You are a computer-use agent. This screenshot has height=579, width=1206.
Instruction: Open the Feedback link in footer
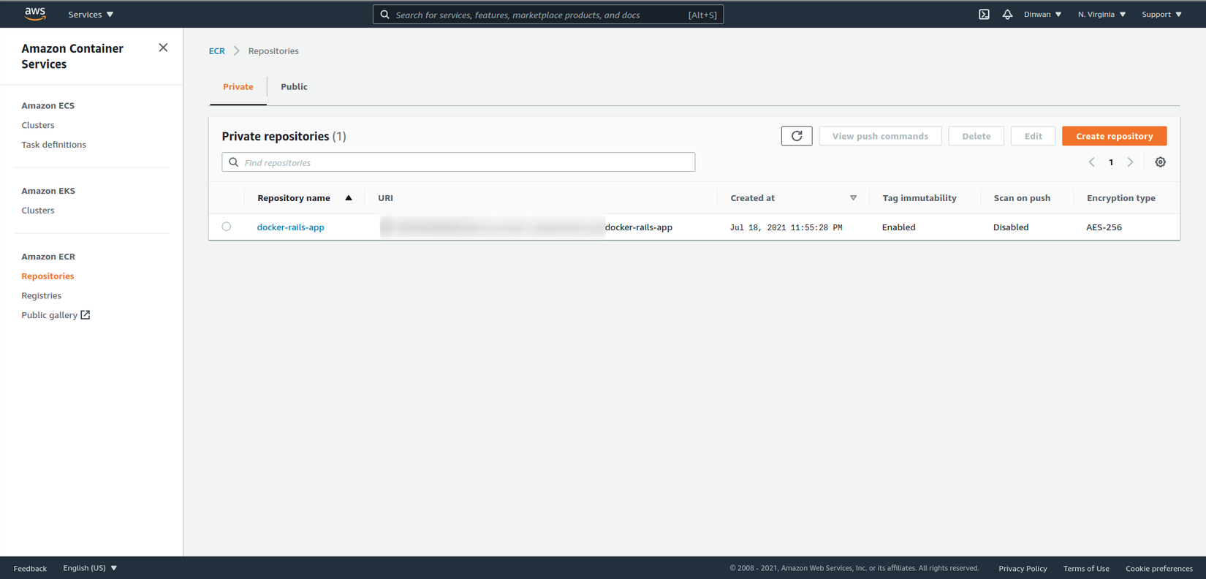point(30,568)
